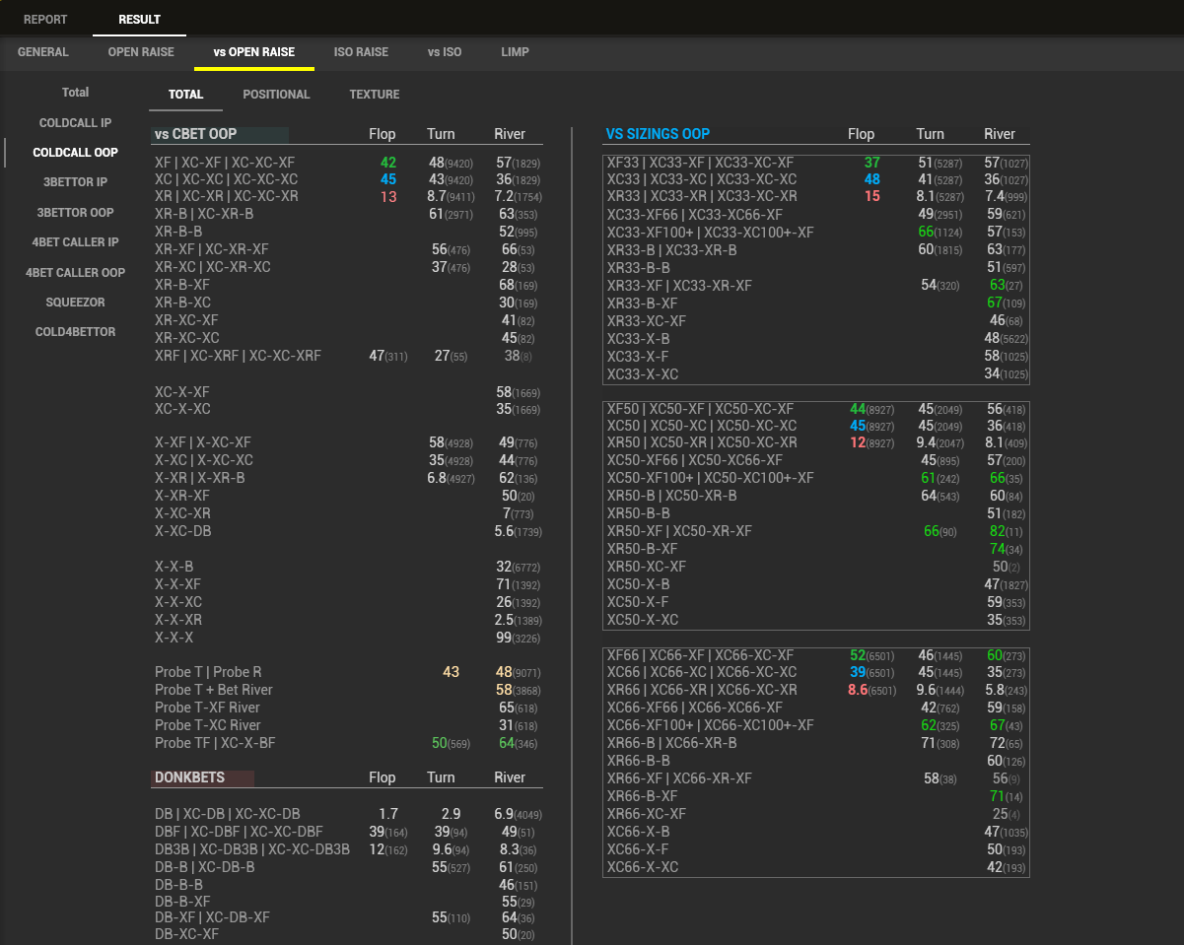This screenshot has width=1184, height=945.
Task: Click the VS SIZINGS OOP heading
Action: (x=658, y=134)
